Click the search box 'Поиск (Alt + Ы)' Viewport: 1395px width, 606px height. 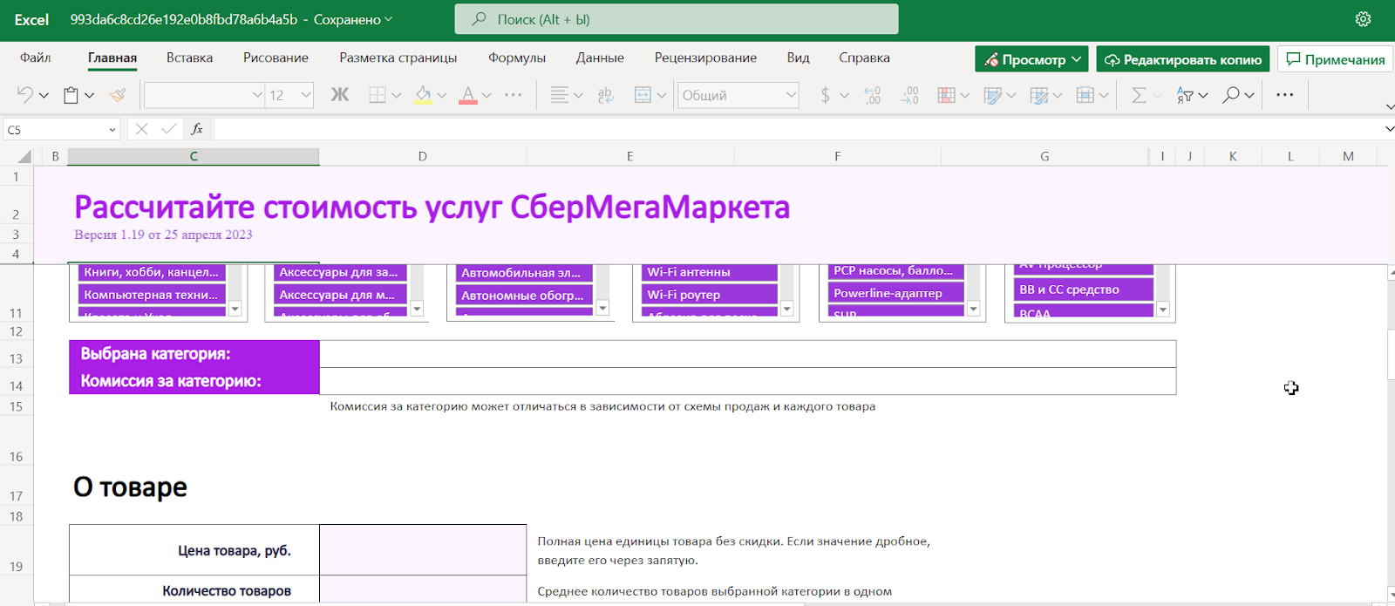[x=677, y=19]
